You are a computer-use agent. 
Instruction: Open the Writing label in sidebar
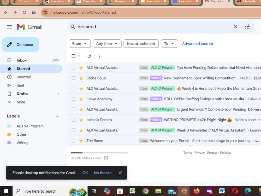[x=22, y=143]
